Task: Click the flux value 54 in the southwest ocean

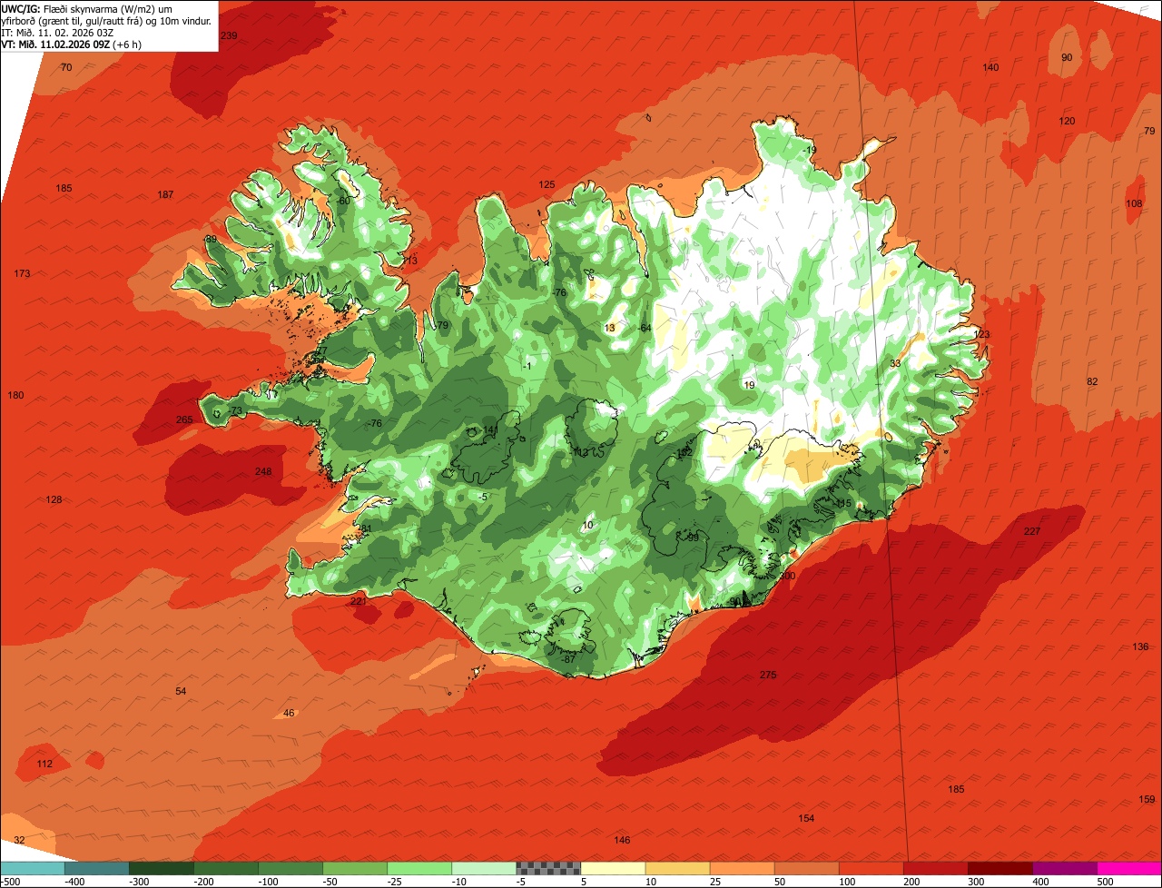Action: click(x=181, y=691)
